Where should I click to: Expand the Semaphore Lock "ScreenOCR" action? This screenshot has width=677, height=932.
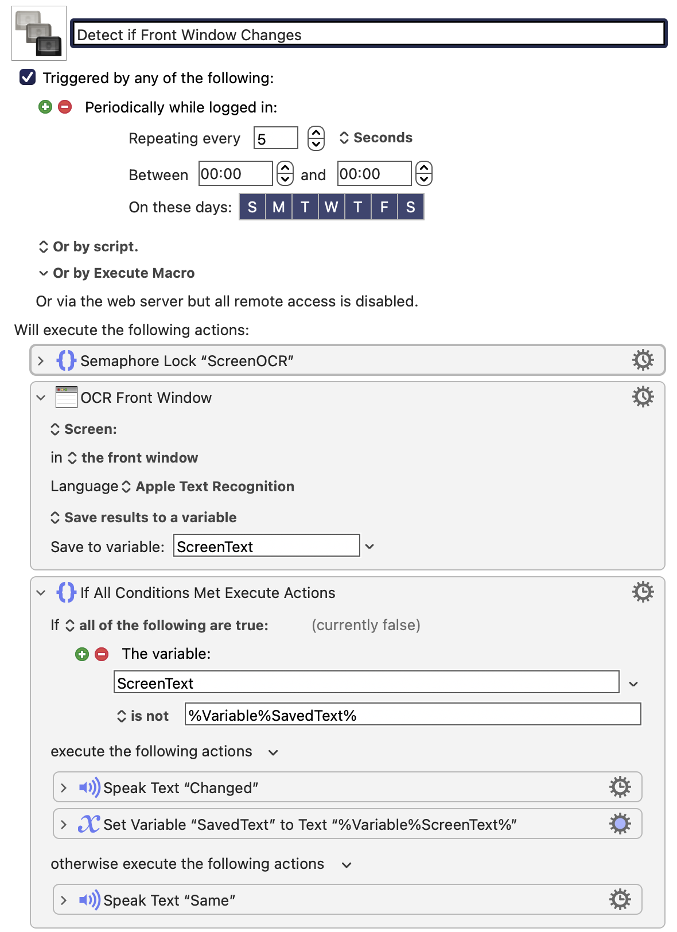[41, 360]
